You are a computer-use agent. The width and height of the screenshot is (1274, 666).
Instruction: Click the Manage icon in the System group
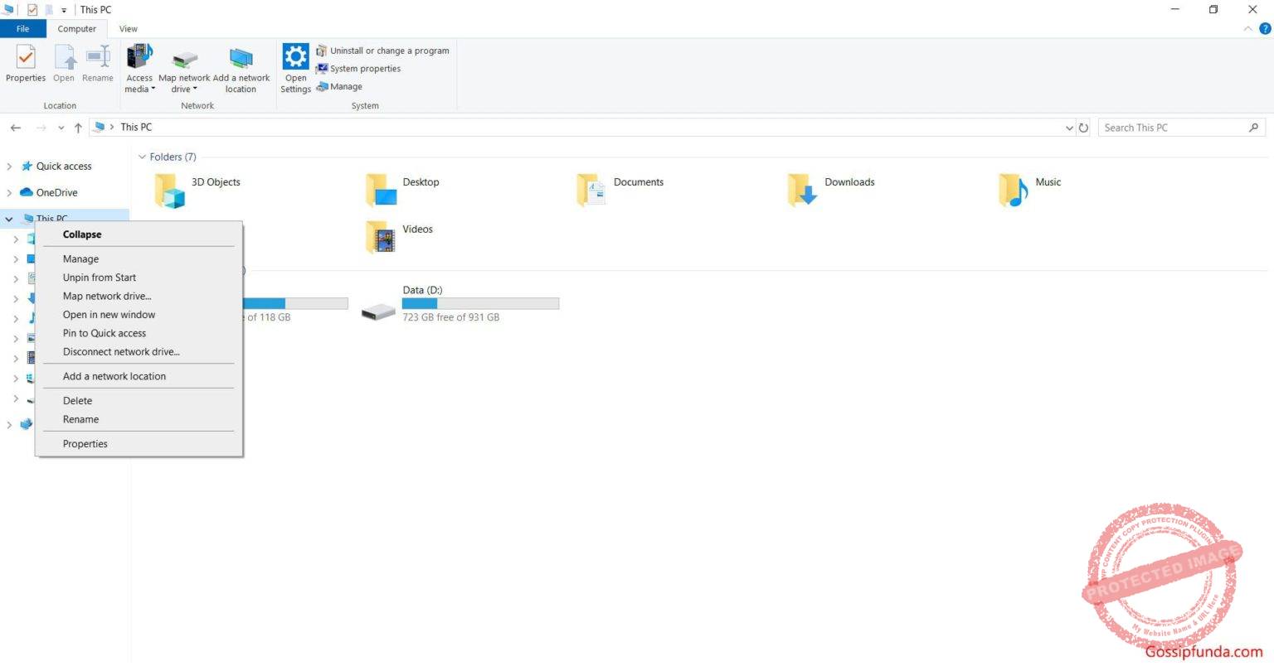[319, 86]
